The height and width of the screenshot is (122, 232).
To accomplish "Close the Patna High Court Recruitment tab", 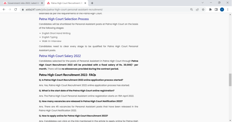I will point(85,3).
